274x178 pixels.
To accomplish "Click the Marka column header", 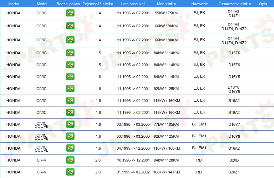I will coord(14,4).
